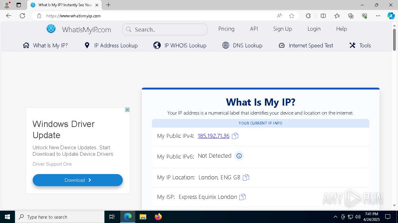
Task: Click the Windows Driver Update ad headline
Action: pyautogui.click(x=64, y=129)
